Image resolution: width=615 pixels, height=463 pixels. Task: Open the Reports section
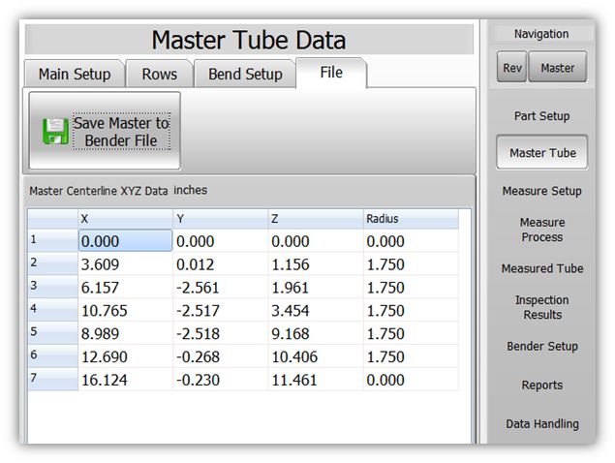(x=541, y=385)
